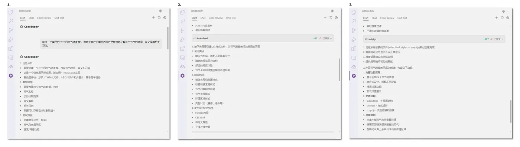Viewport: 520px width, 147px height.
Task: Click the cloud icon in screenshot 1 sidebar
Action: [11, 66]
